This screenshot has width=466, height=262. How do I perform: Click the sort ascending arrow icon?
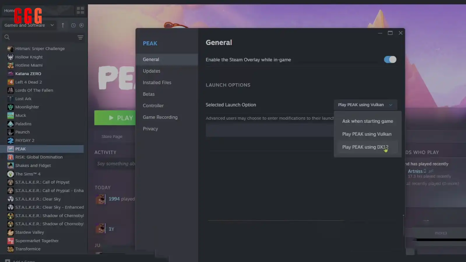pyautogui.click(x=63, y=25)
